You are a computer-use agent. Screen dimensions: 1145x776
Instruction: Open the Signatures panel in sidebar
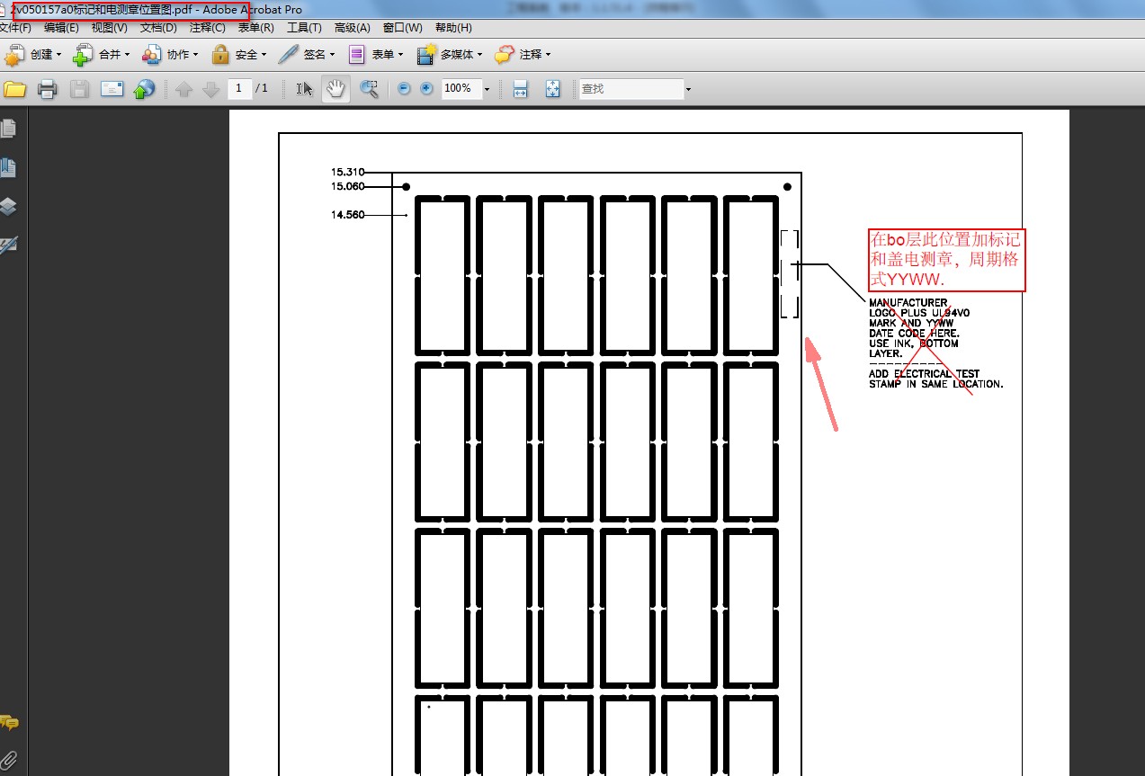click(9, 245)
